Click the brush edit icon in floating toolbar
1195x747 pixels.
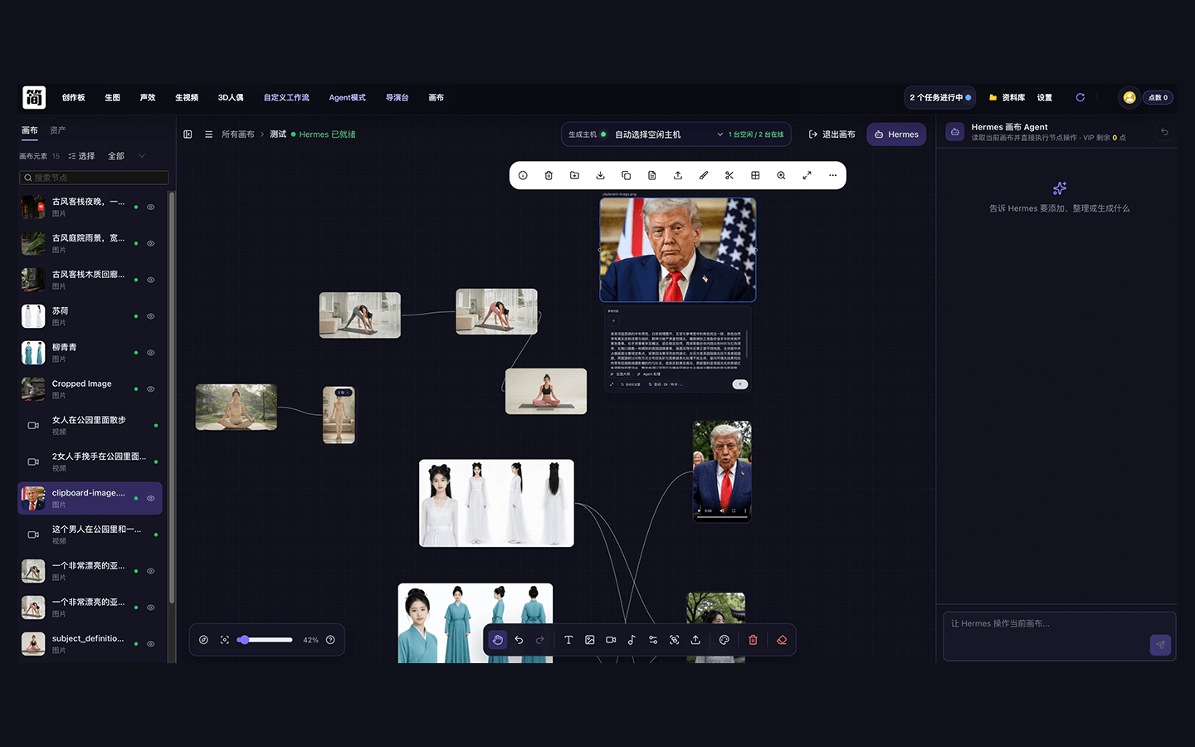pos(704,176)
